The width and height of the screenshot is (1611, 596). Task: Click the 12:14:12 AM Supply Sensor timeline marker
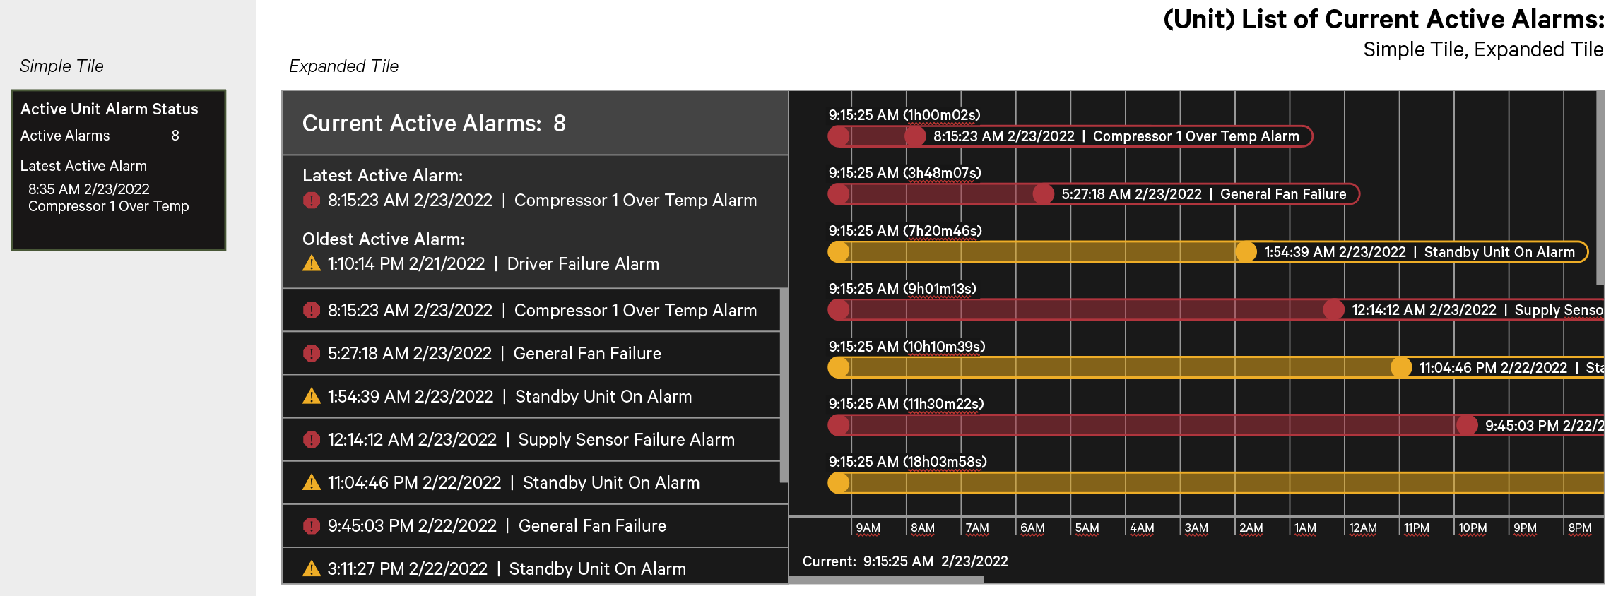tap(1333, 310)
